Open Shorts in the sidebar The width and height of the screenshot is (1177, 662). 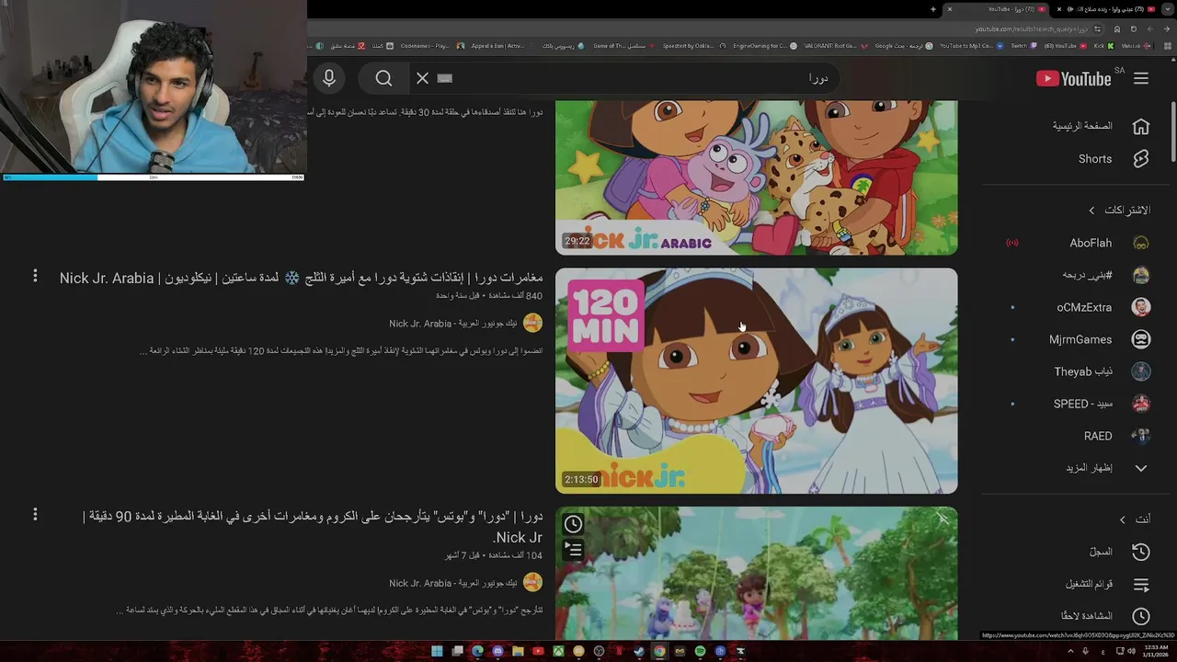point(1114,159)
